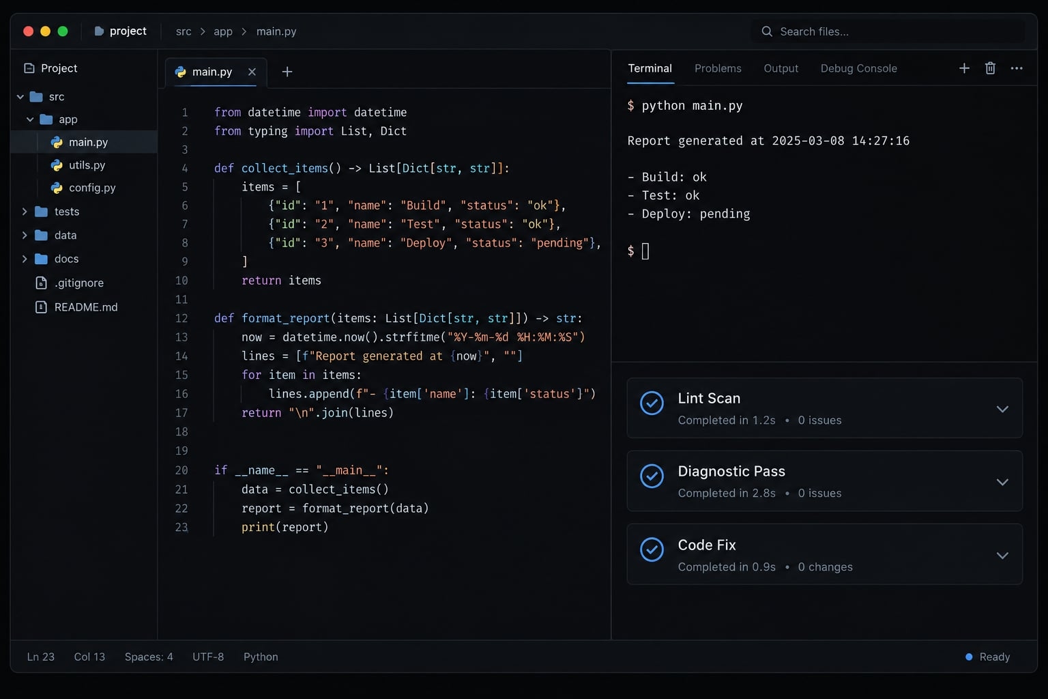Image resolution: width=1048 pixels, height=699 pixels.
Task: Click the Ready status indicator
Action: click(987, 657)
